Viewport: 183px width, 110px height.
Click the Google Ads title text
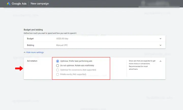coord(19,4)
